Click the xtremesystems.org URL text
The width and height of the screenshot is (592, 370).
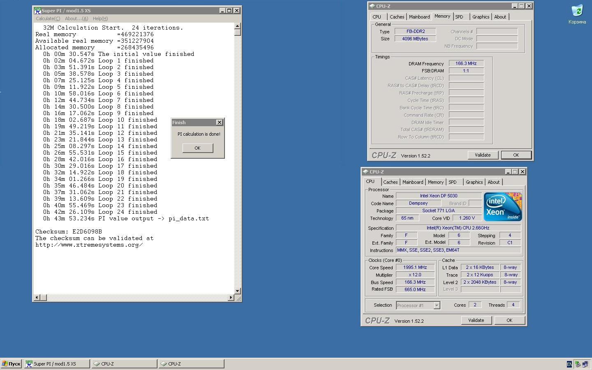(x=89, y=245)
